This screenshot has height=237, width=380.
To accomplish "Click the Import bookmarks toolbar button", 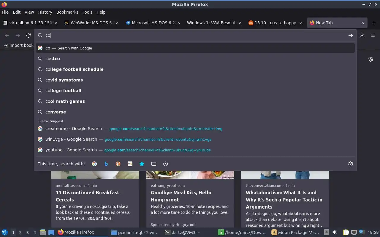I will click(x=18, y=45).
